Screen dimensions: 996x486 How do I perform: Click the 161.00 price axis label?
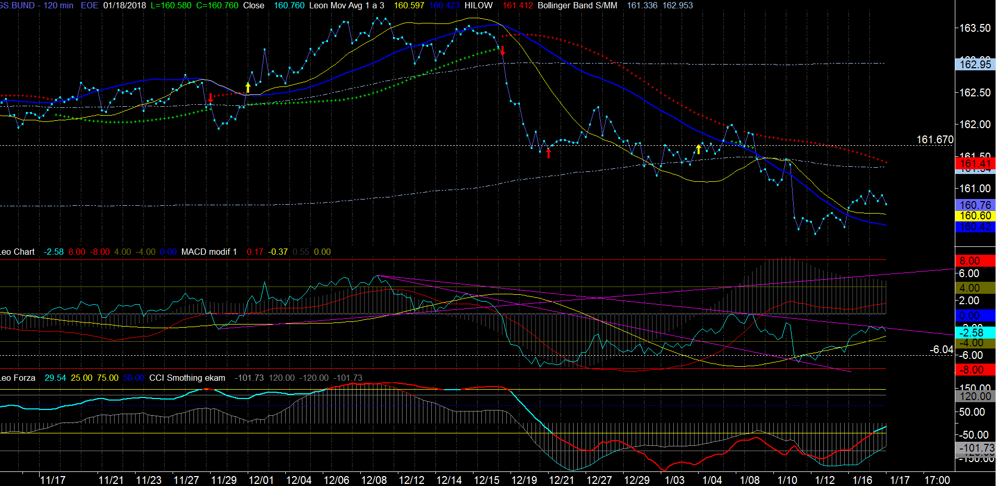[x=975, y=189]
